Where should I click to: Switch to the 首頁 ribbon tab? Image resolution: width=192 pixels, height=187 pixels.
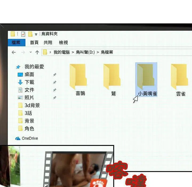34,42
